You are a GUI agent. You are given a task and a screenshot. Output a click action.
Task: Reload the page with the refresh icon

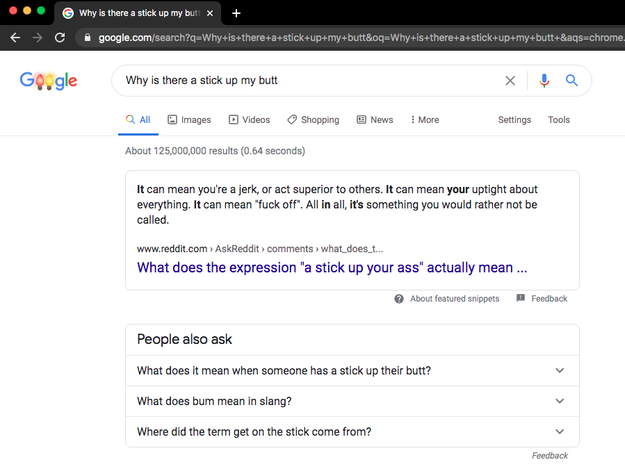coord(60,38)
